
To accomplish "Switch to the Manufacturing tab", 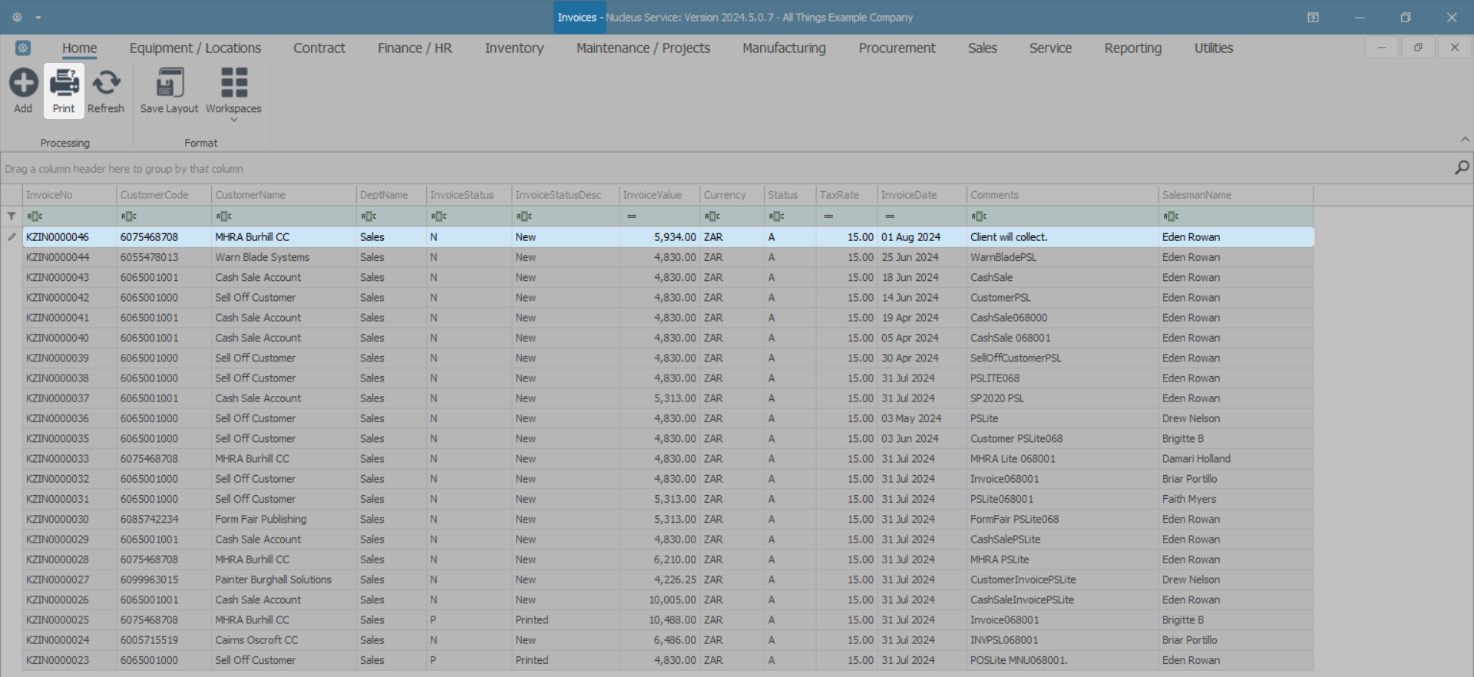I will pos(784,48).
